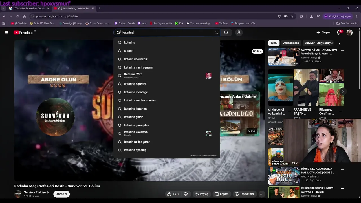Reload the page
The width and height of the screenshot is (361, 203).
point(17,16)
